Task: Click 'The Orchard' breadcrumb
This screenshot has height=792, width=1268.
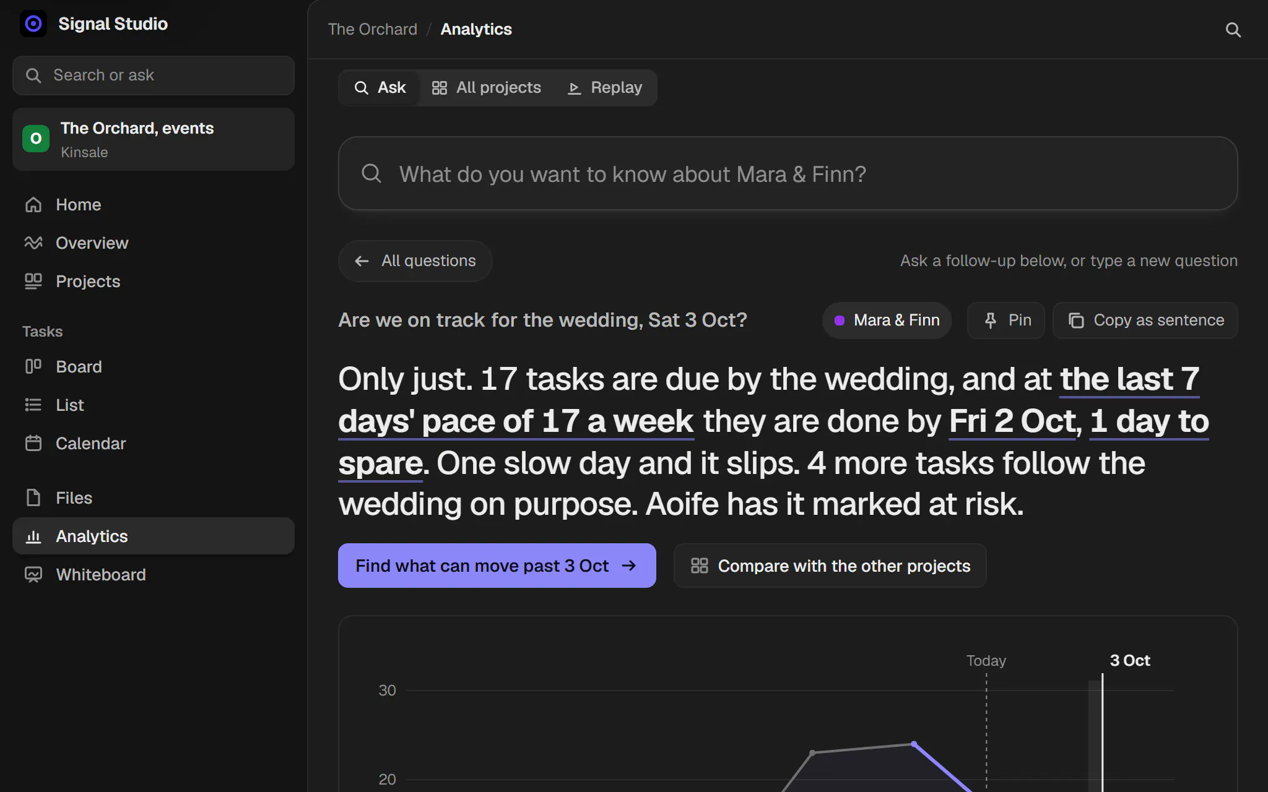Action: click(373, 29)
